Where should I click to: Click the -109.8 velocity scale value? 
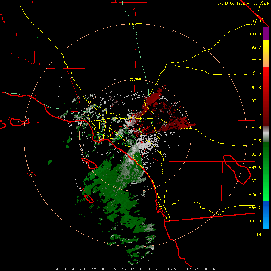[x=254, y=221]
